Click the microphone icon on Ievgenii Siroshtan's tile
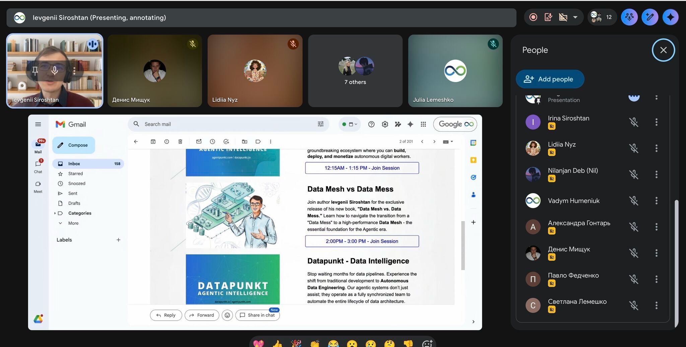Screen dimensions: 686x347 point(55,71)
